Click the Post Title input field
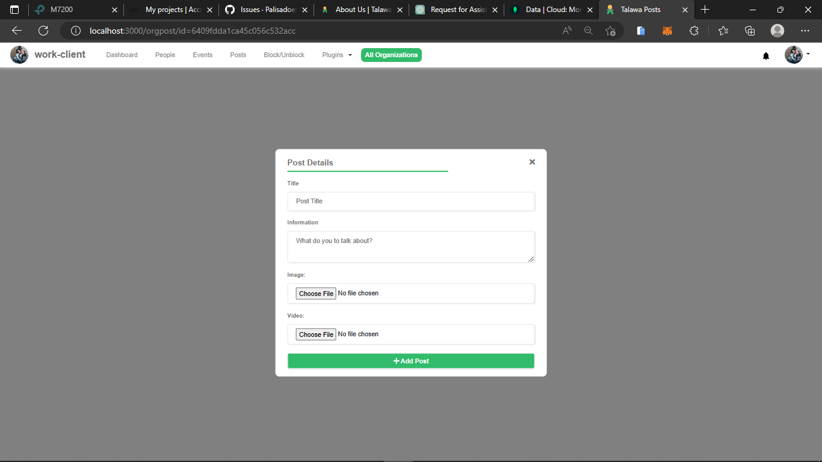 [411, 201]
